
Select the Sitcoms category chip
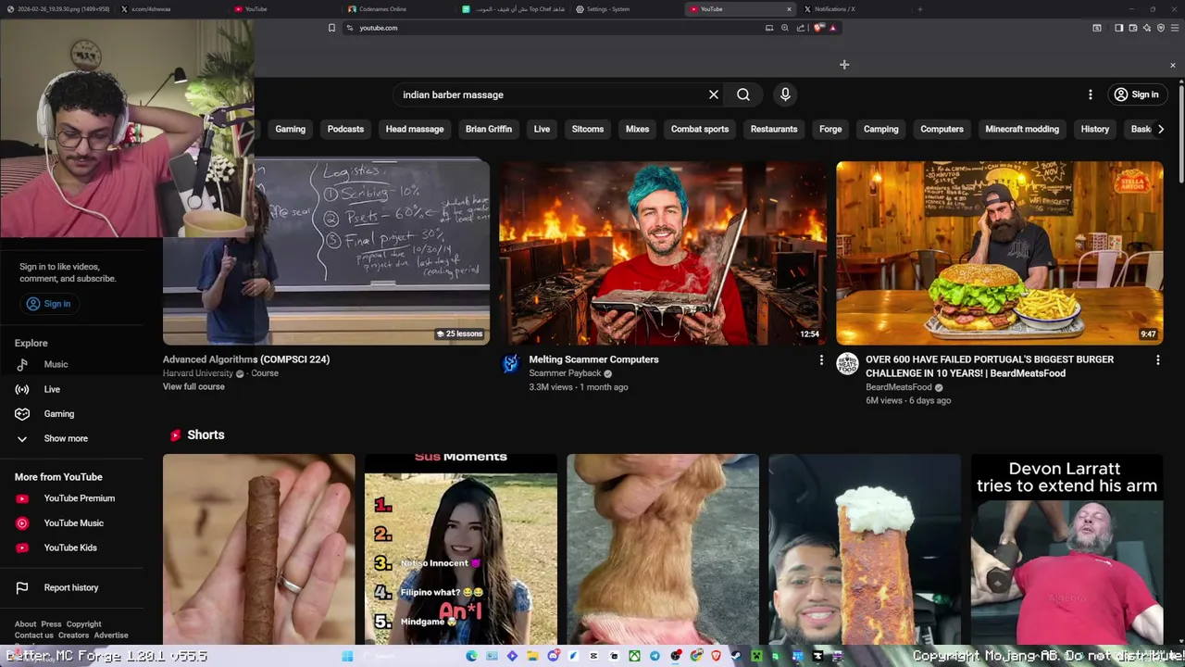(588, 129)
